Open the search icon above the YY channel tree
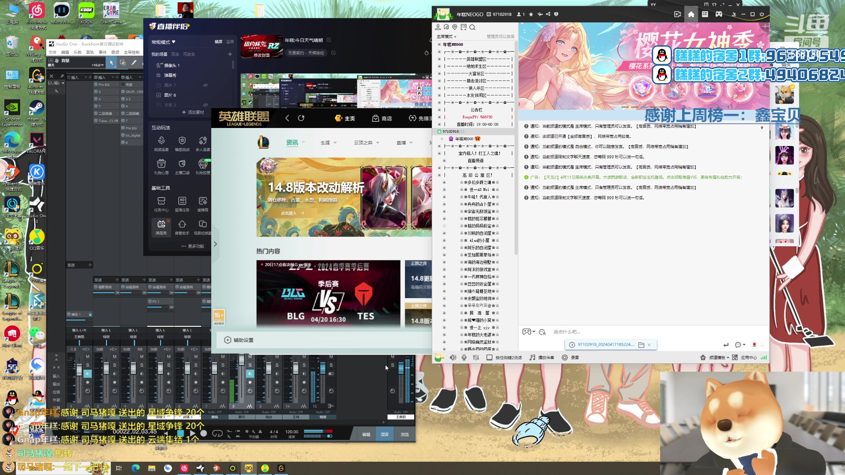The height and width of the screenshot is (475, 845). [x=472, y=27]
